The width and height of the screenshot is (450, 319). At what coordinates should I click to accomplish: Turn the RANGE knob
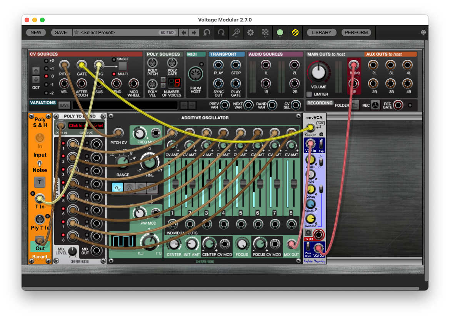[x=123, y=162]
